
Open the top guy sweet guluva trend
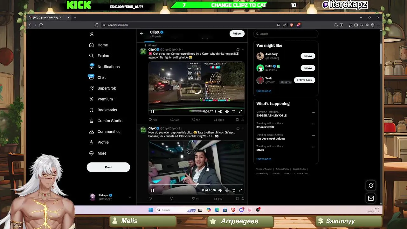271,139
